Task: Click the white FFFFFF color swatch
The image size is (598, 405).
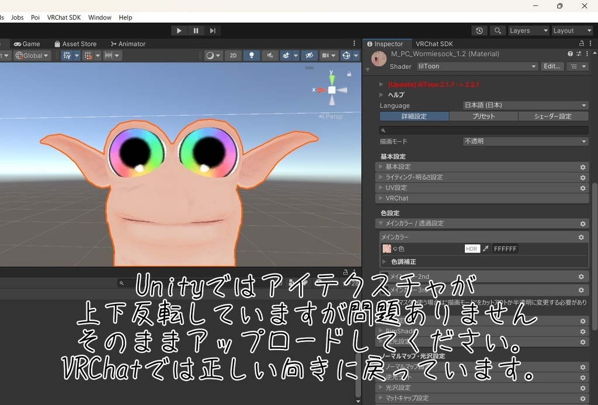Action: 505,248
